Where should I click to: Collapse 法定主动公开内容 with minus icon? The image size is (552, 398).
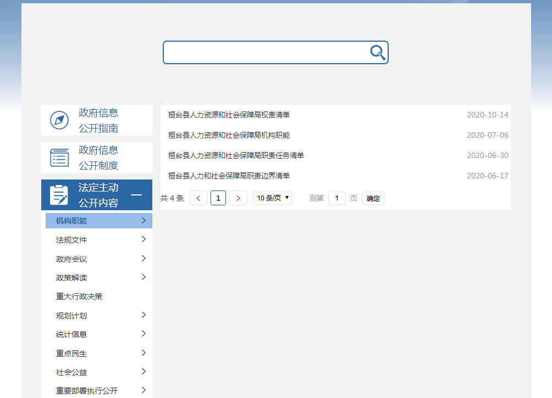[136, 195]
